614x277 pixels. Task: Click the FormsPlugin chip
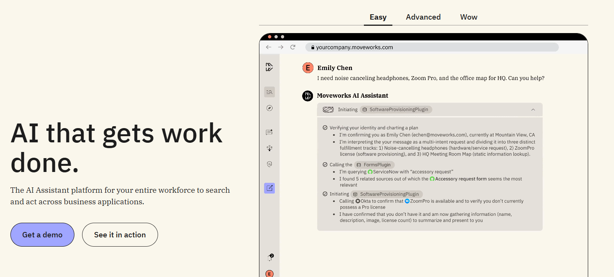coord(374,165)
